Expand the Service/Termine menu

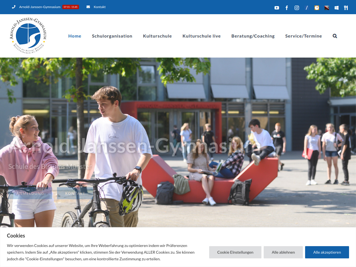(303, 36)
